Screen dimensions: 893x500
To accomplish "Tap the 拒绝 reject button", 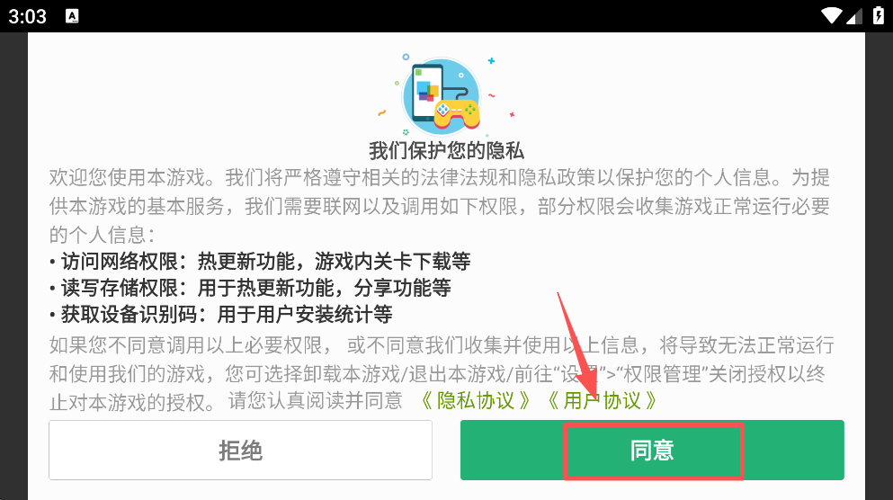I will pos(240,450).
